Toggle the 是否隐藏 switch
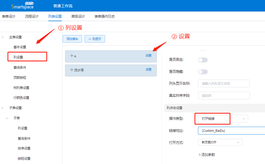Viewport: 265px width, 164px height. (x=203, y=72)
